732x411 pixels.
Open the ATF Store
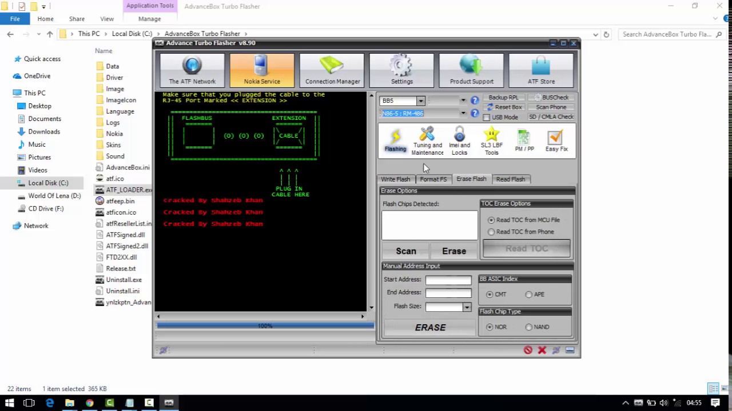tap(541, 70)
